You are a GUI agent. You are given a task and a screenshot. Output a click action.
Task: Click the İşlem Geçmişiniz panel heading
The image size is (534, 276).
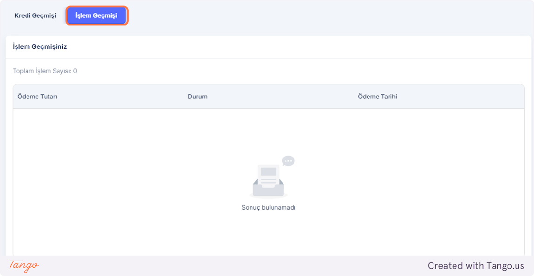[40, 47]
